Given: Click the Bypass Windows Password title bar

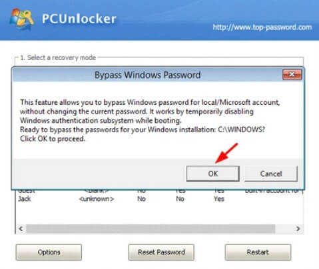Looking at the screenshot, I should point(147,75).
